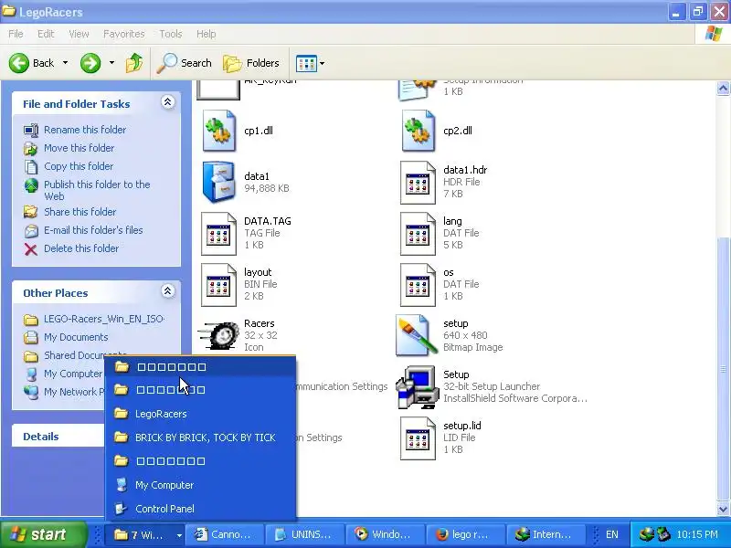The image size is (731, 548).
Task: Open the Help menu
Action: (x=207, y=34)
